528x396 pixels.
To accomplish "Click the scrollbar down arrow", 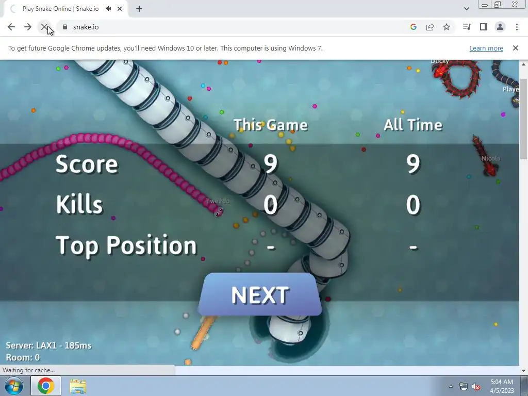I will (524, 370).
